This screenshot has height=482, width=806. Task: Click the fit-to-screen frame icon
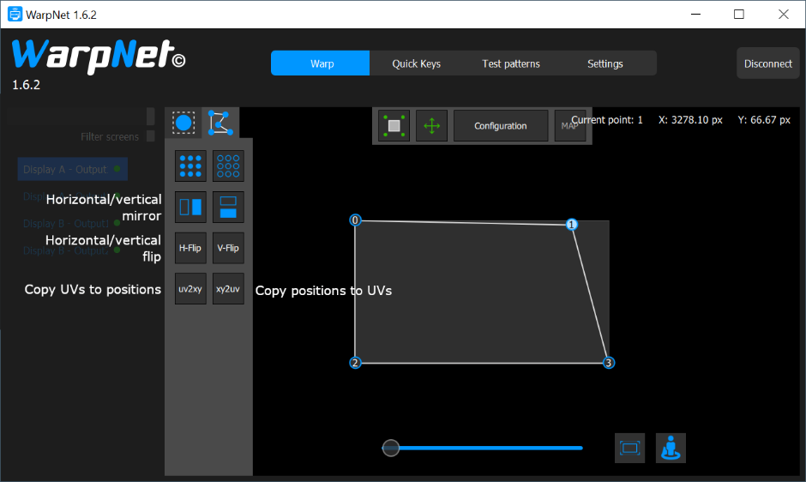tap(630, 448)
